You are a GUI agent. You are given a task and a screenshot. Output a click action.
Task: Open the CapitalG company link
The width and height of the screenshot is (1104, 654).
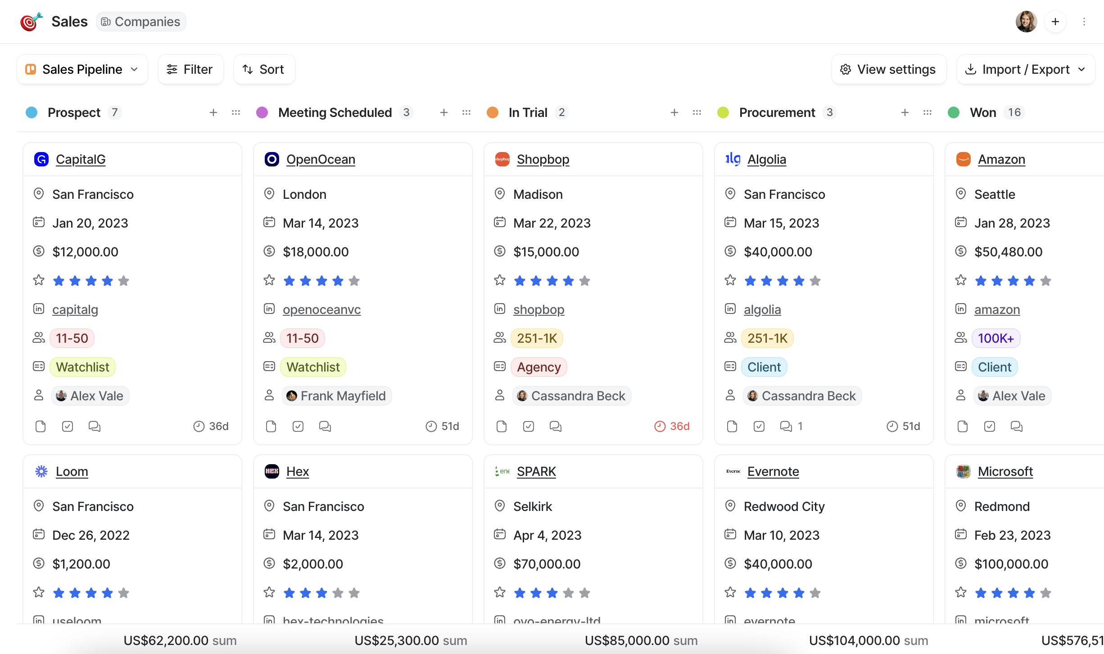click(81, 159)
